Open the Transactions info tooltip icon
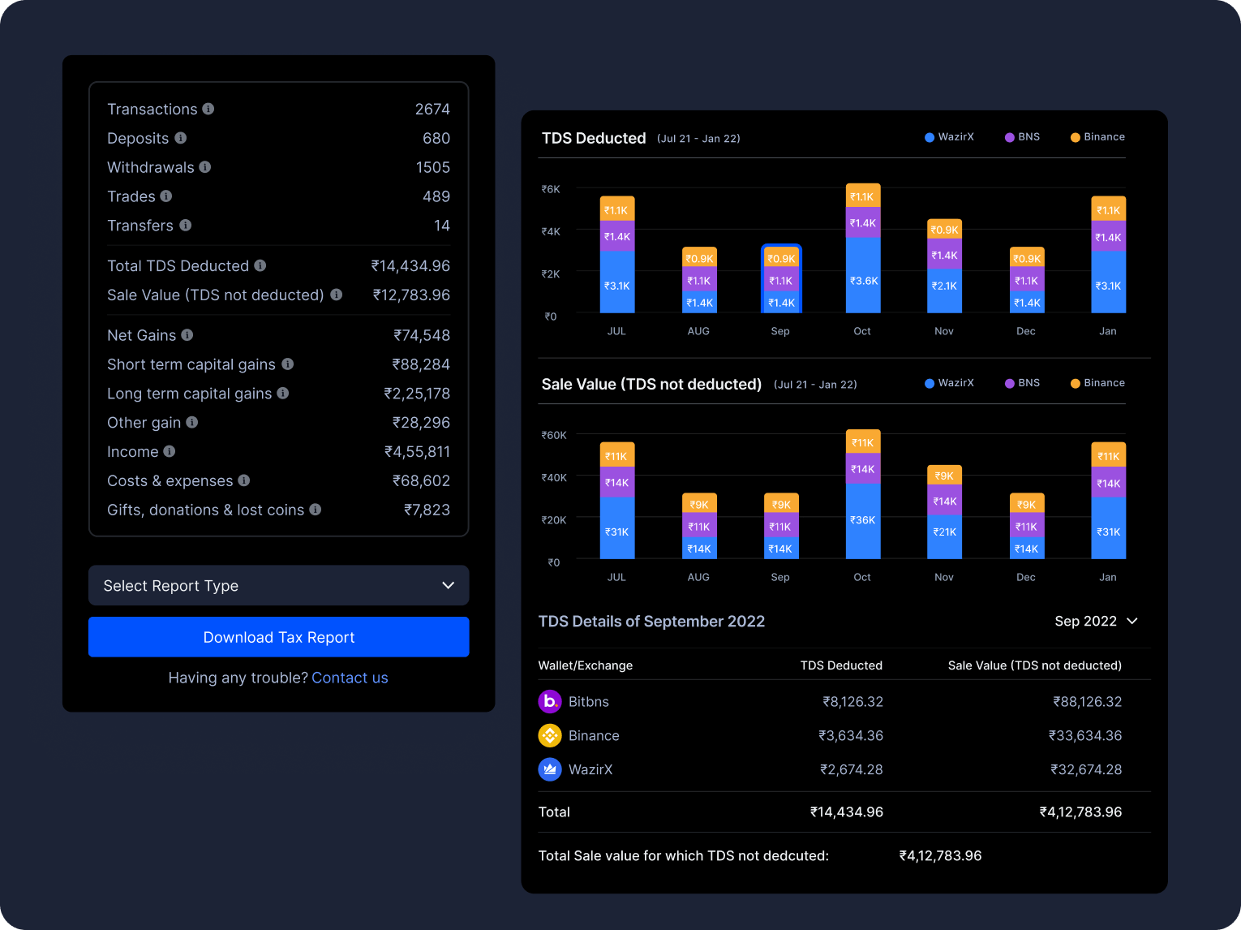 [x=209, y=109]
